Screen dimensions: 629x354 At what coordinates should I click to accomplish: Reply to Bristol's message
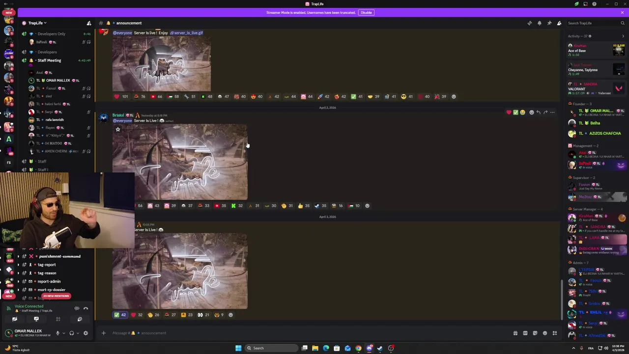pos(538,113)
